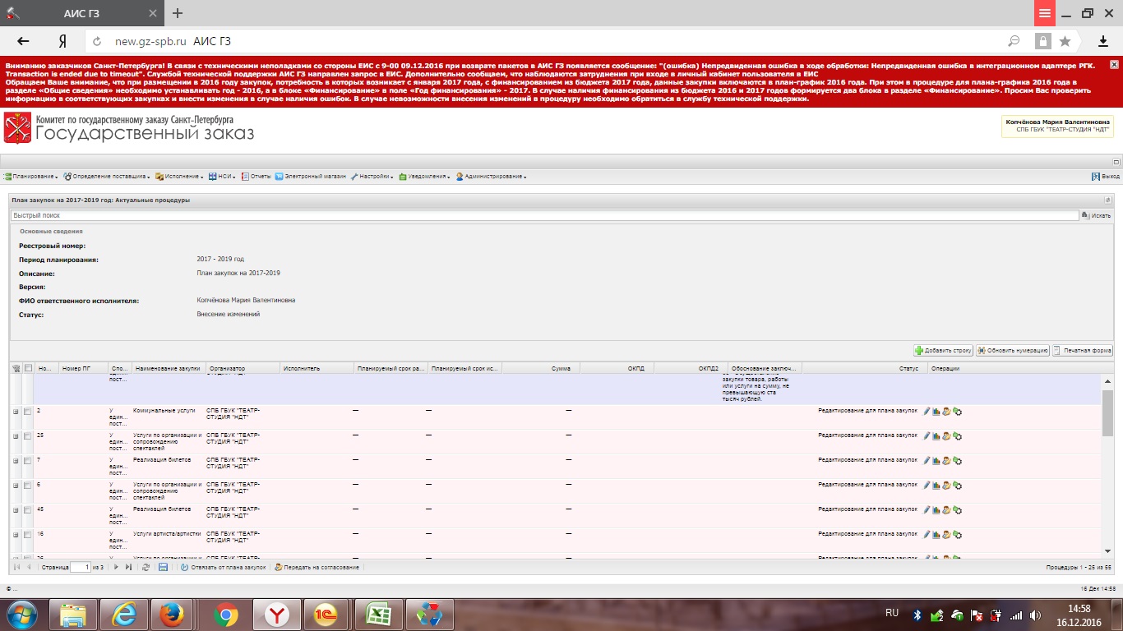This screenshot has height=631, width=1123.
Task: Click the gear operations icon in row 7
Action: click(957, 461)
